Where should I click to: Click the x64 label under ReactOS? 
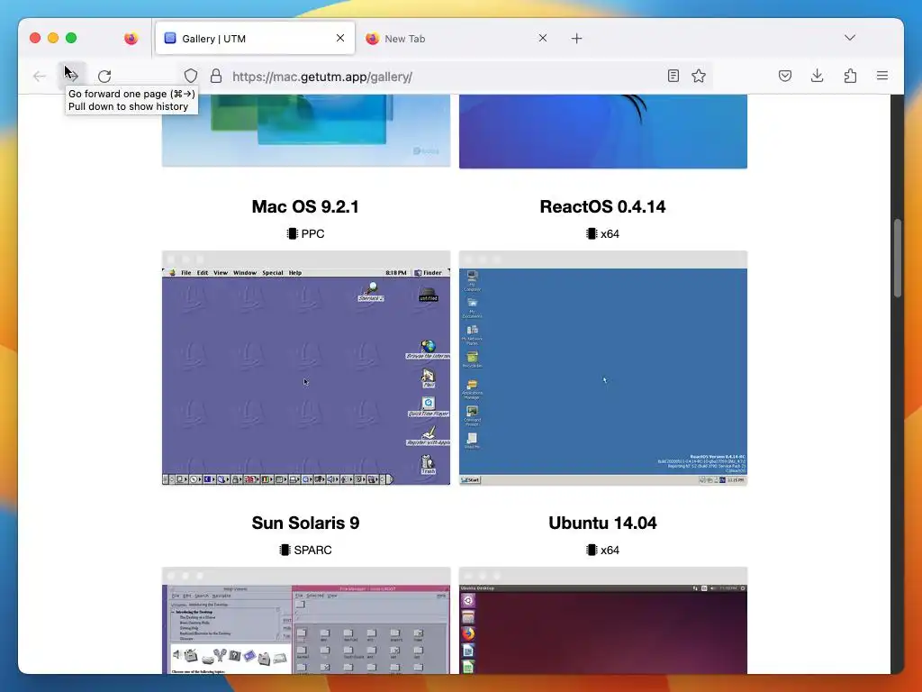(x=610, y=233)
